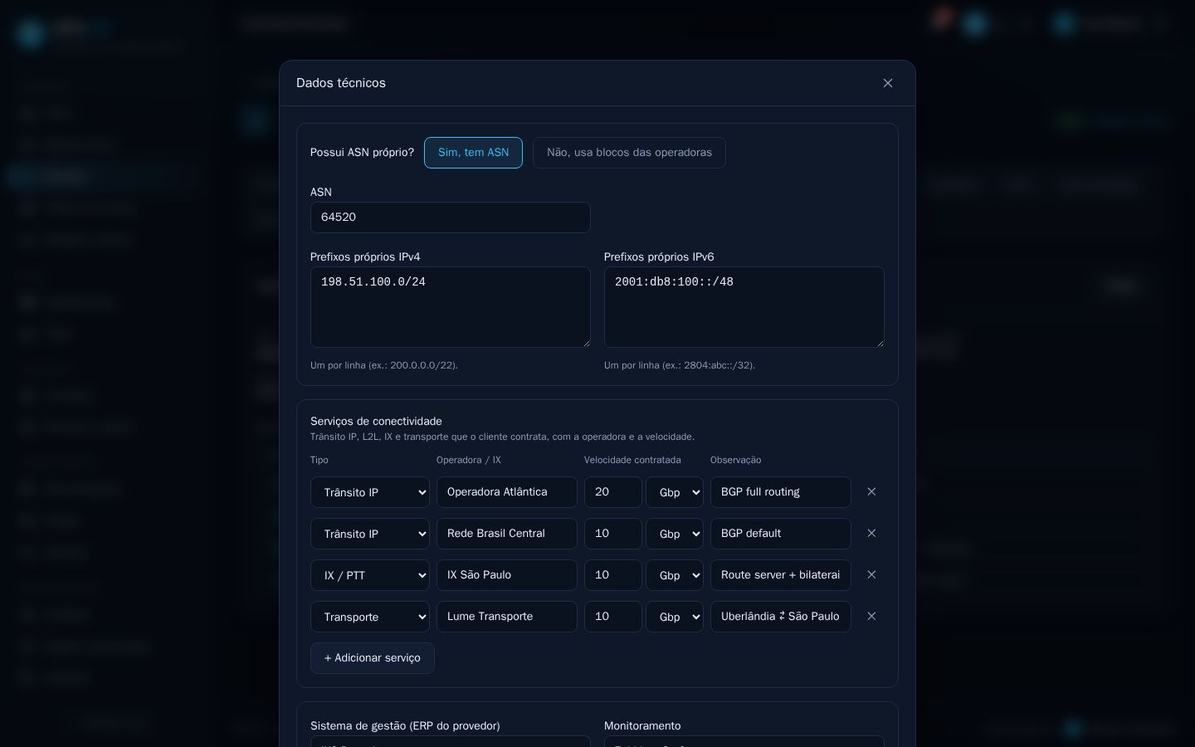The width and height of the screenshot is (1195, 747).
Task: Edit the 'Rede Brasil Central' operator field
Action: [507, 534]
